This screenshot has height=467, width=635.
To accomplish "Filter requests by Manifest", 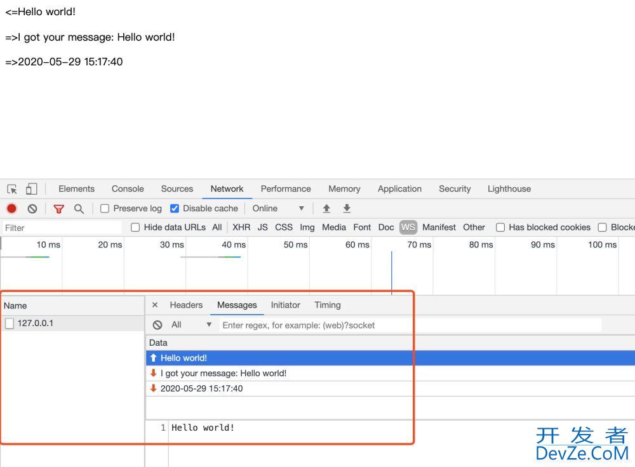I will pyautogui.click(x=439, y=227).
